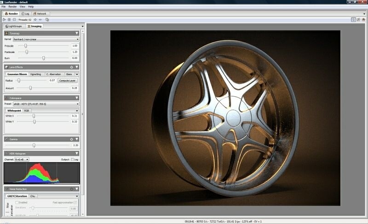Viewport: 368px width, 224px height.
Task: Check the GREYCStoration Enabled checkbox
Action: (17, 202)
